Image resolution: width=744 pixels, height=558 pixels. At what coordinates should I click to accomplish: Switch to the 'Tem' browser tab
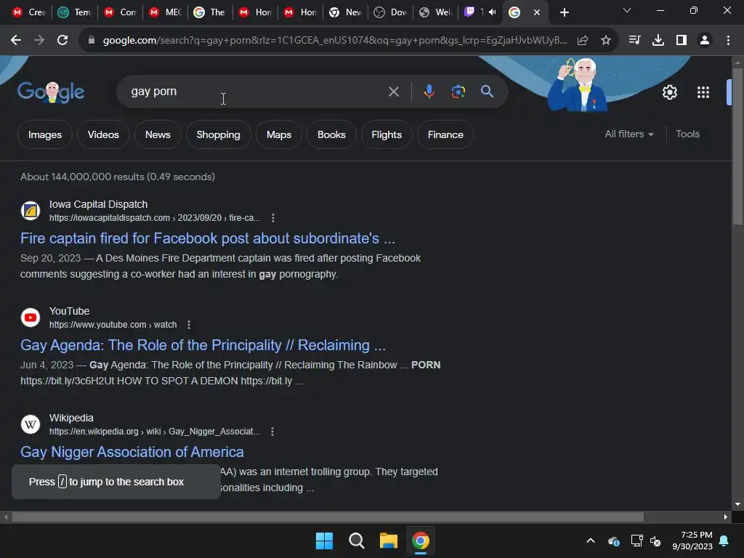tap(75, 12)
